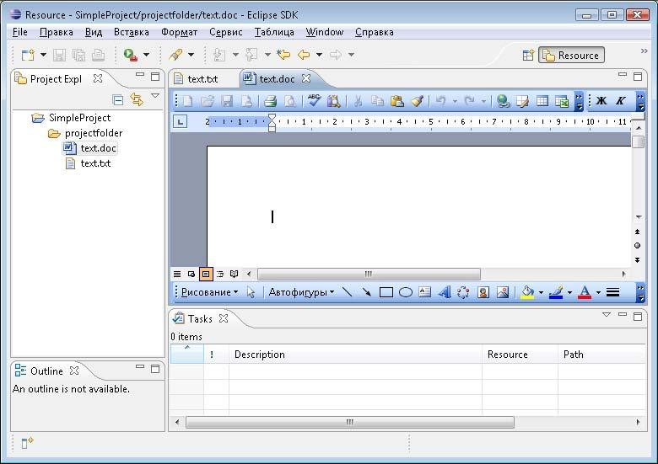The image size is (658, 464).
Task: Sort tasks by Description column header
Action: 355,355
